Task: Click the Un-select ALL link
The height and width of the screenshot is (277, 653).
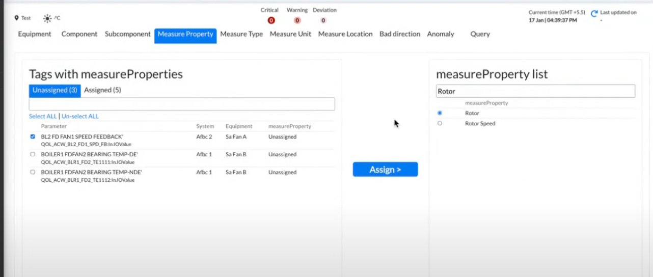Action: (80, 116)
